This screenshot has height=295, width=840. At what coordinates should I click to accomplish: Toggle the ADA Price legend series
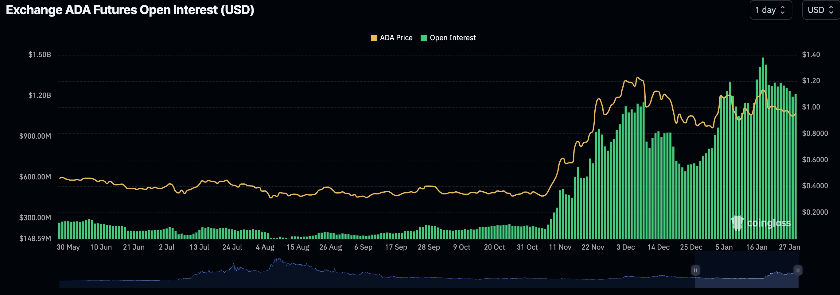pos(391,38)
